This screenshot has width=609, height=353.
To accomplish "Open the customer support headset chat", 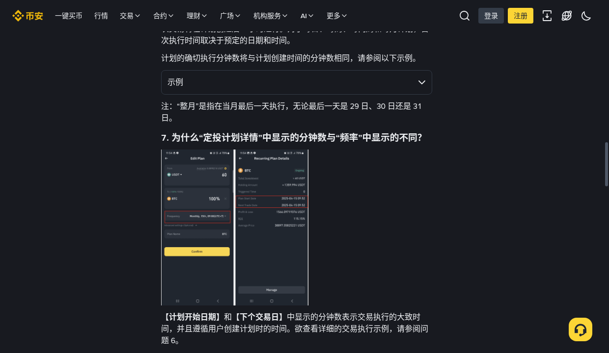I will 581,329.
